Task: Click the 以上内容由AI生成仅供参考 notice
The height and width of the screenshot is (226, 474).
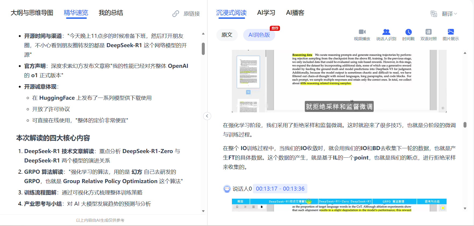Action: [100, 220]
